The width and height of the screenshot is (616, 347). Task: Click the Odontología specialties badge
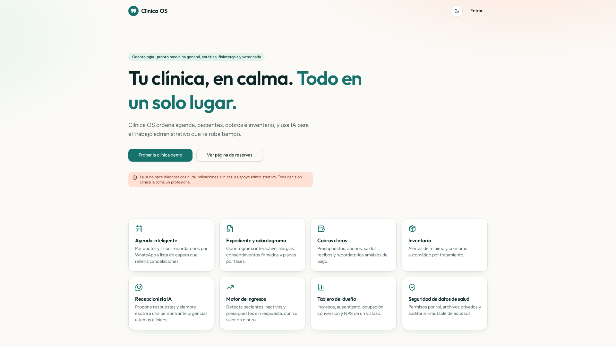click(x=196, y=57)
